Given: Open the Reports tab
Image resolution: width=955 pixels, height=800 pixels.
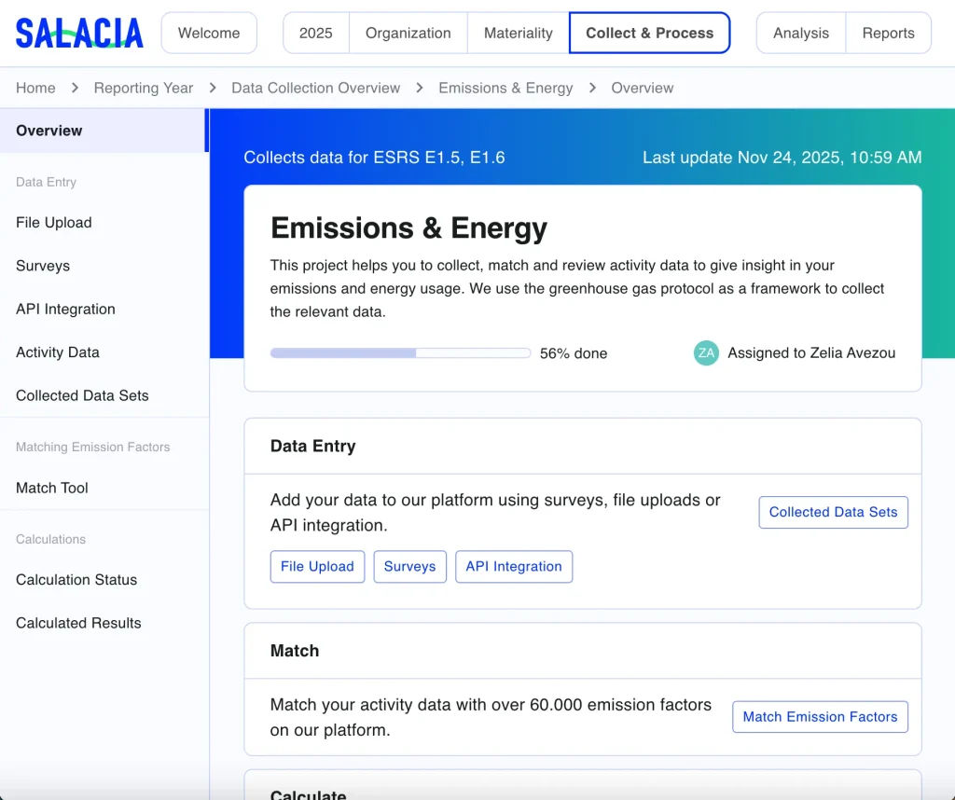Looking at the screenshot, I should [888, 33].
